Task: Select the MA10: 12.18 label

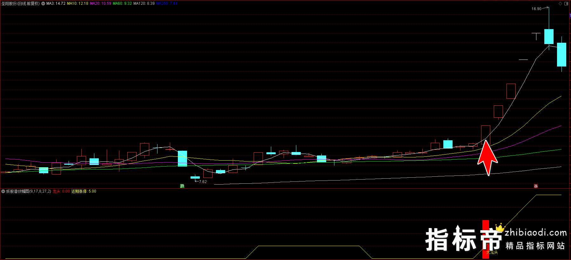Action: [x=77, y=3]
